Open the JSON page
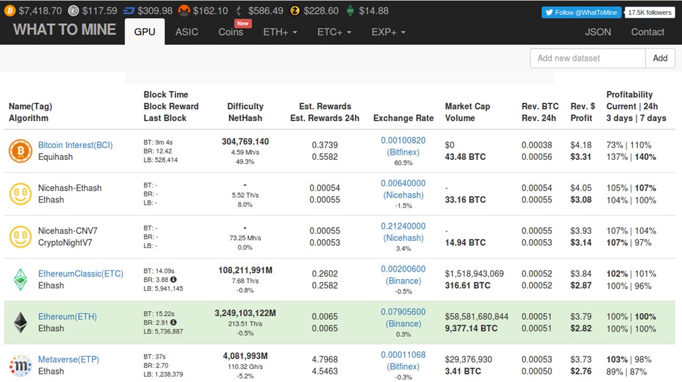This screenshot has width=682, height=382. tap(598, 32)
